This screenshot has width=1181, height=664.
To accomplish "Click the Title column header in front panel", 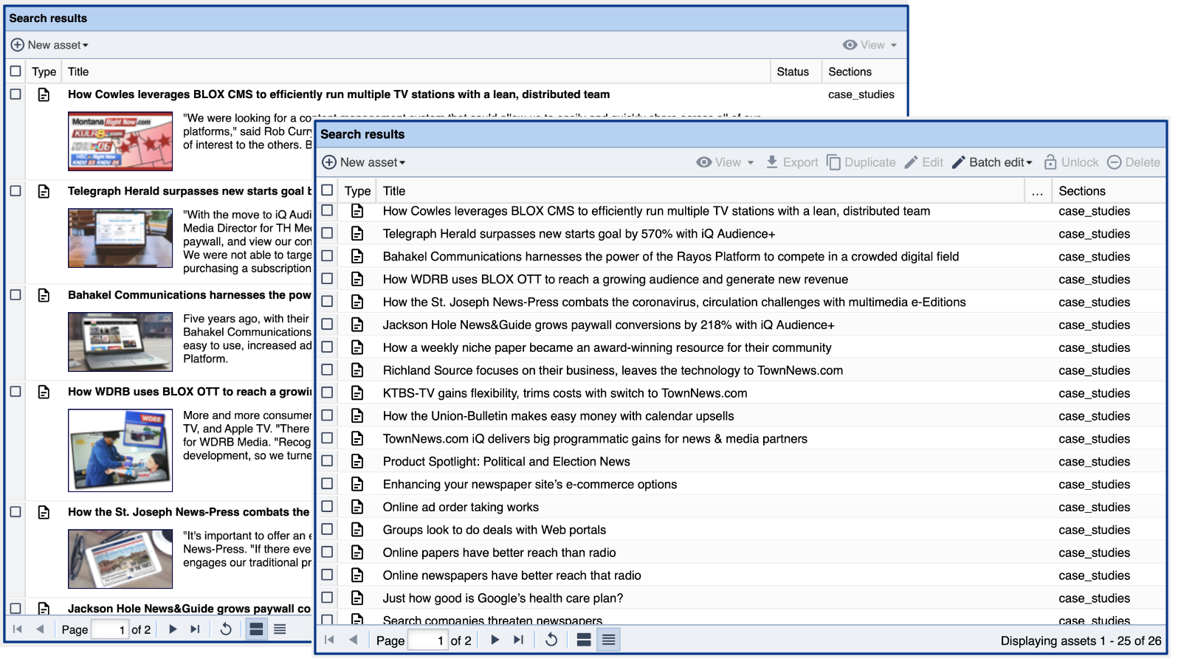I will click(394, 191).
